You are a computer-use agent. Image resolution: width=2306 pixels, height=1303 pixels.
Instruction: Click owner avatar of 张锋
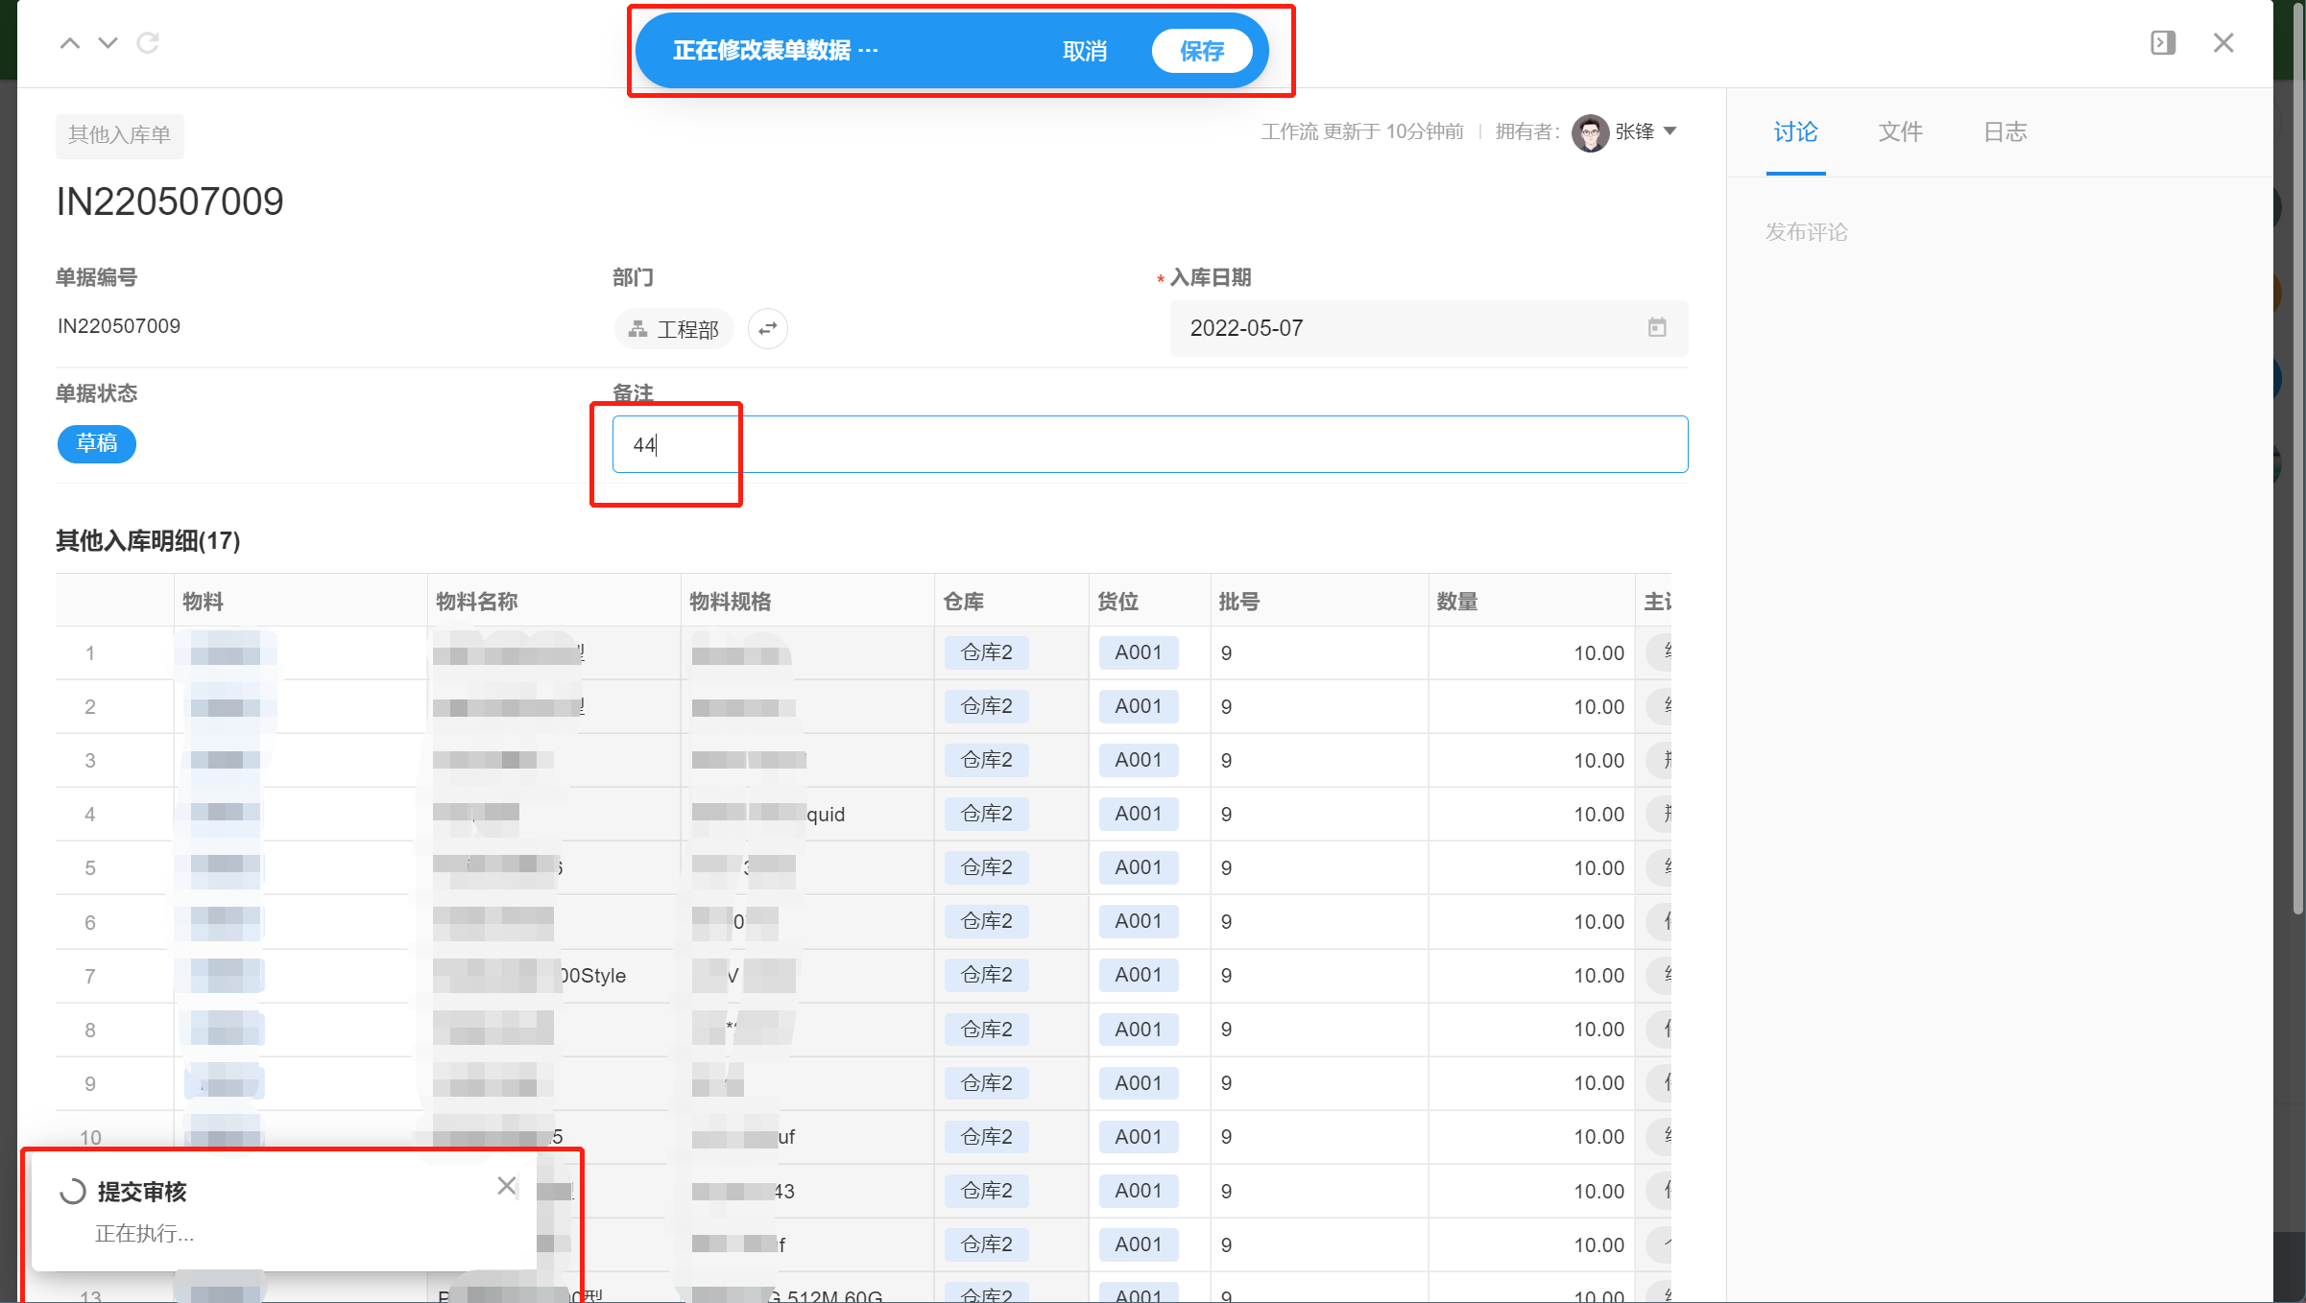pyautogui.click(x=1590, y=132)
